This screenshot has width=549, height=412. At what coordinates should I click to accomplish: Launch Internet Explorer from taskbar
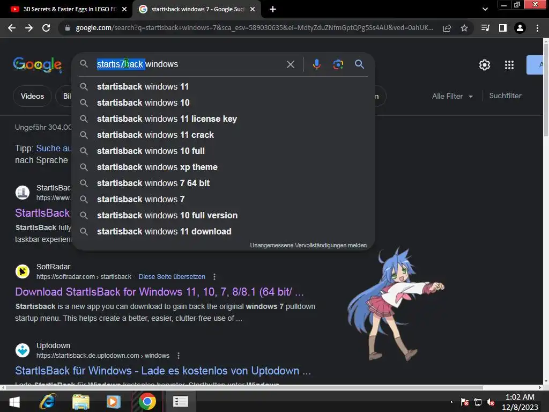(48, 401)
